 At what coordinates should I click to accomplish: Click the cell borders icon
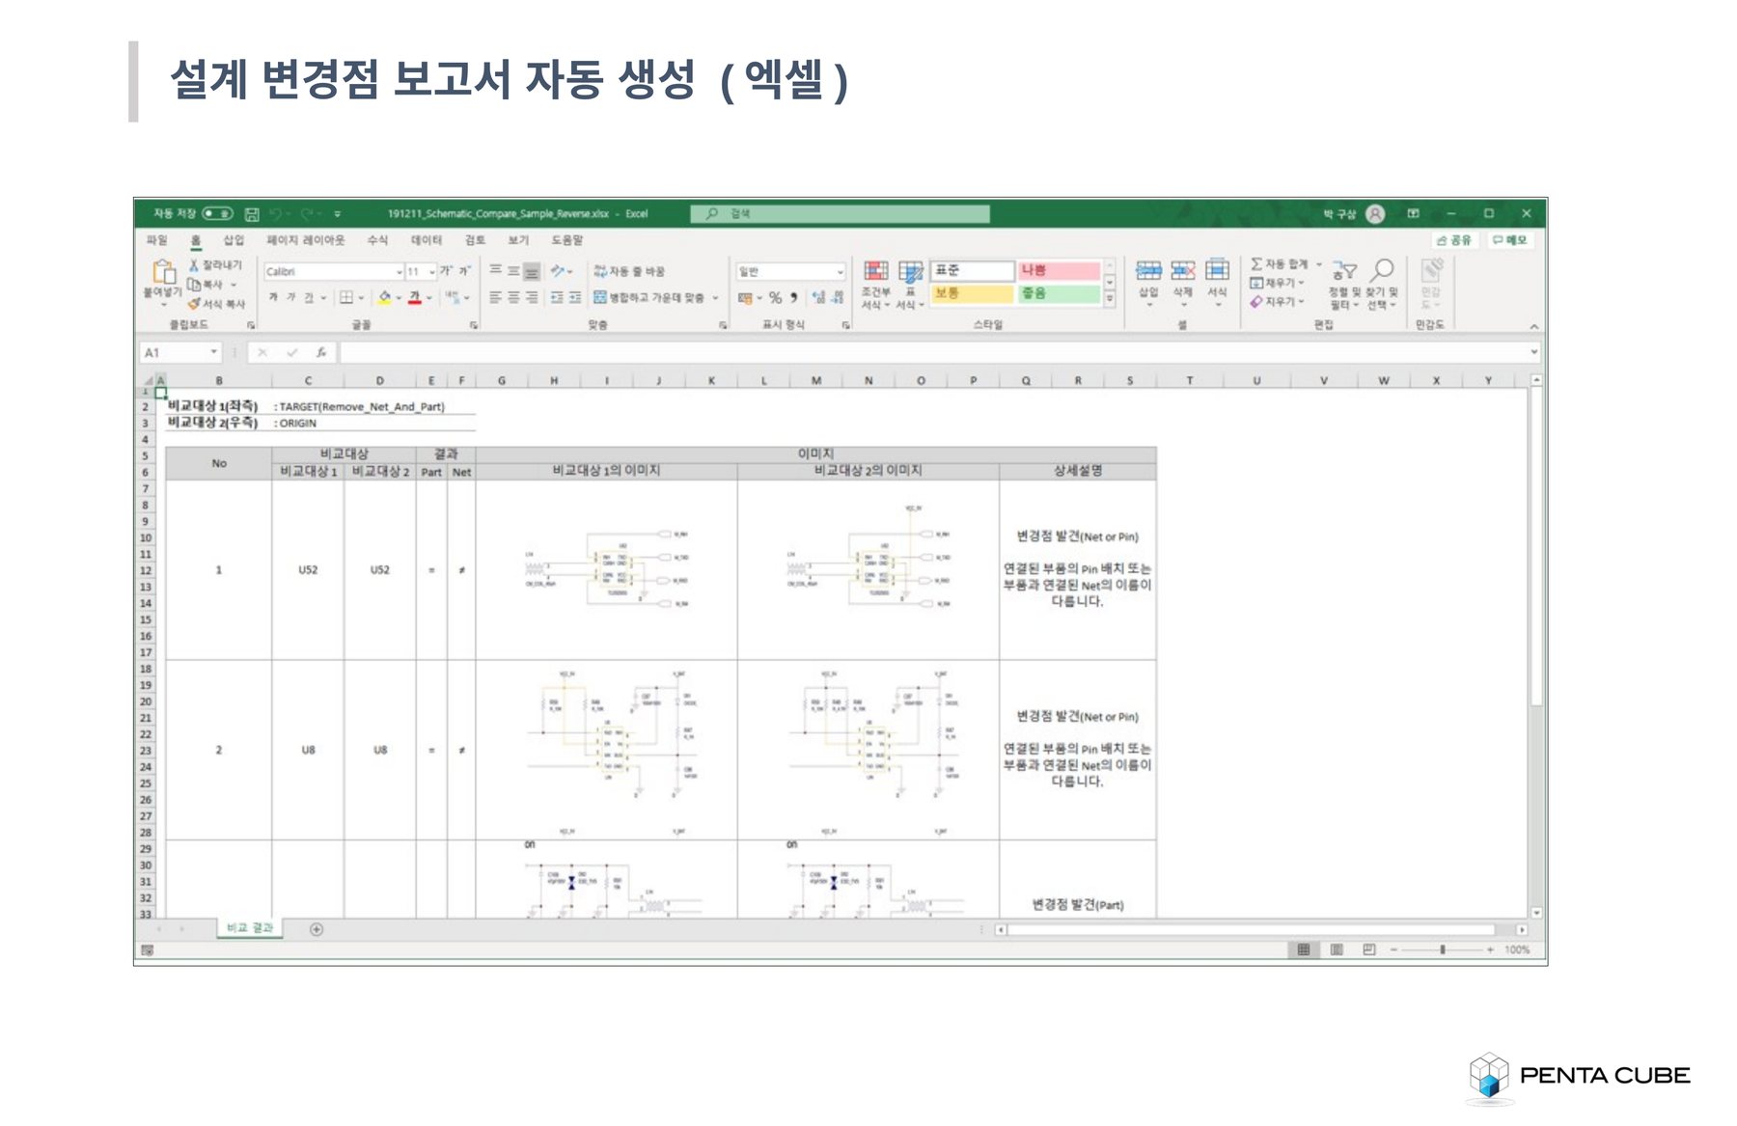pos(345,297)
